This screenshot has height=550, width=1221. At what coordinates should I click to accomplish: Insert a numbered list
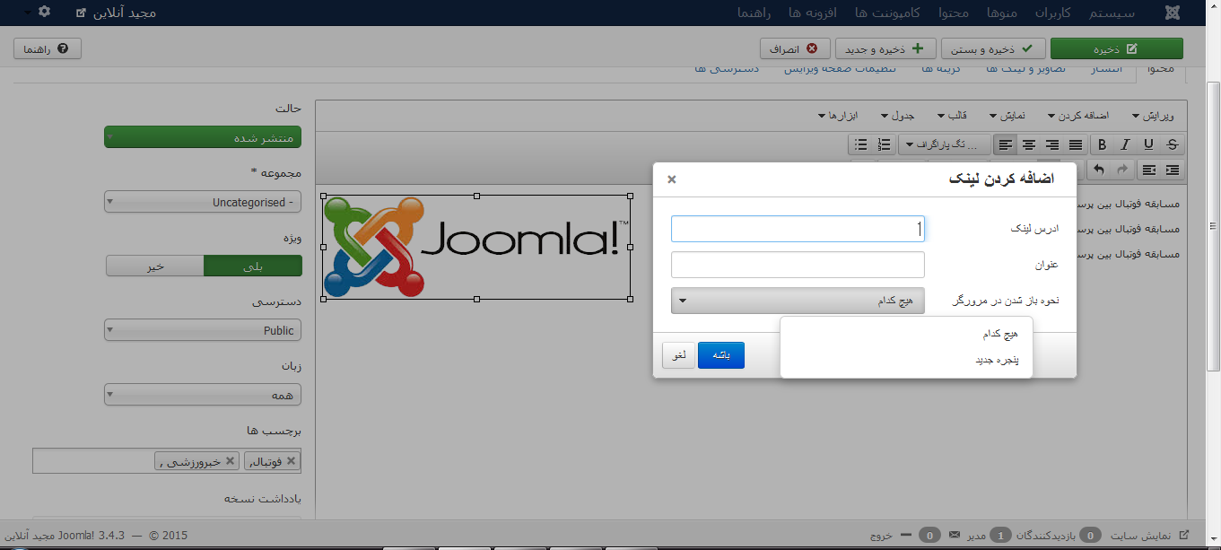tap(885, 144)
